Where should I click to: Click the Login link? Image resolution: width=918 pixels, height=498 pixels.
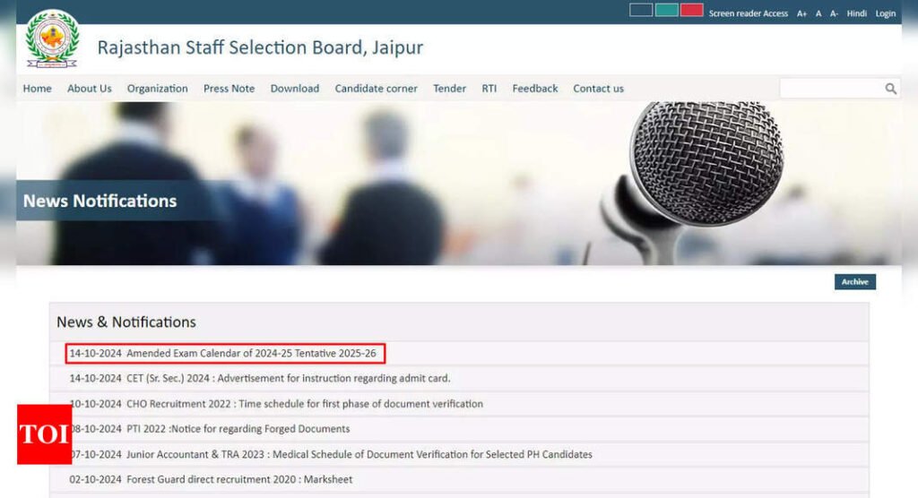[x=886, y=13]
